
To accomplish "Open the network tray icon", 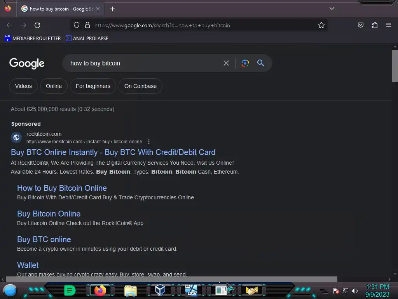I will (346, 290).
